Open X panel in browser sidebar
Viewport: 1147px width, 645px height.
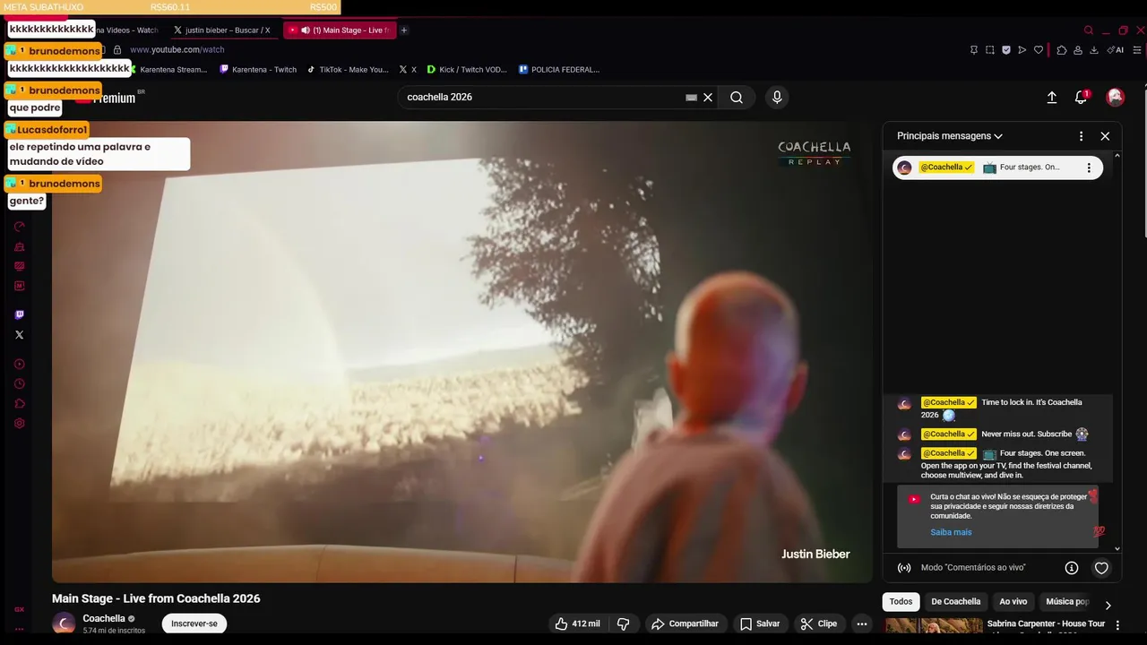[20, 334]
